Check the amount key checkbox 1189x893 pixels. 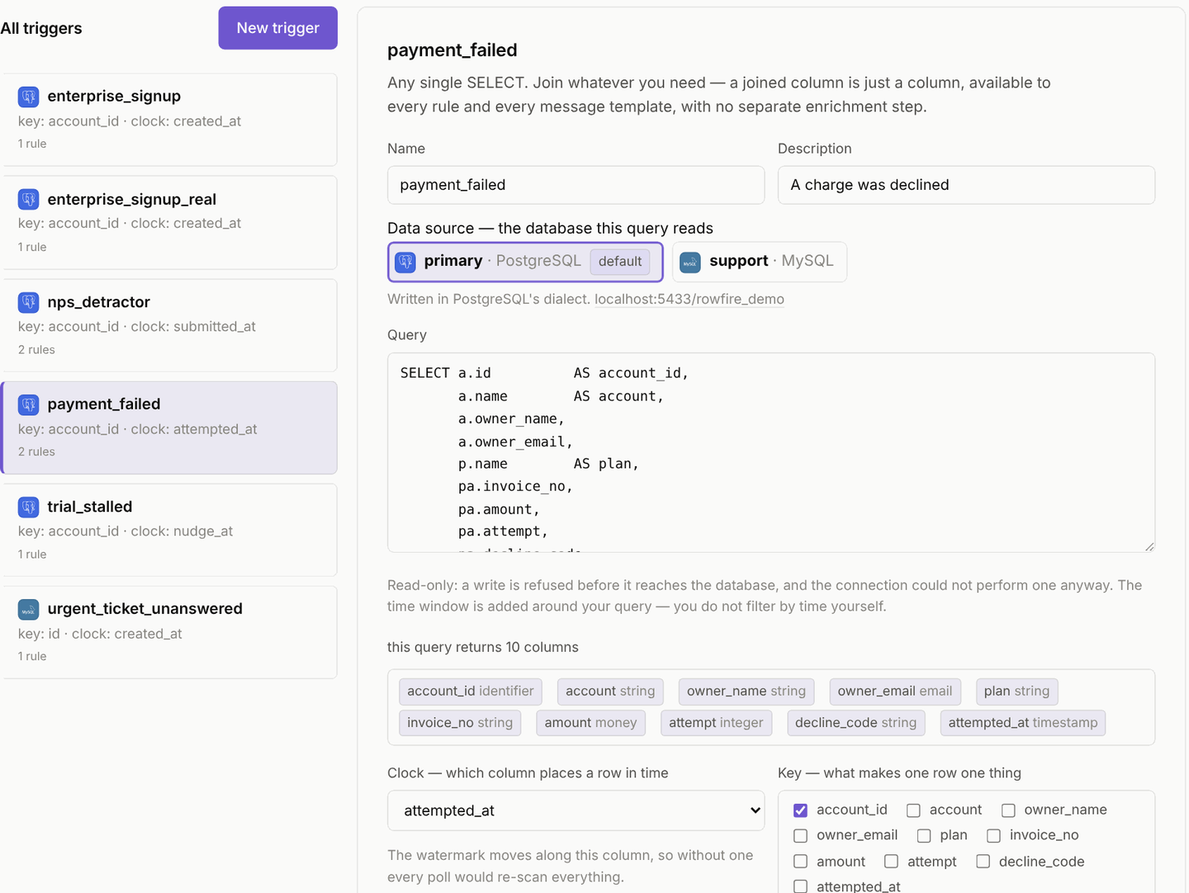[800, 862]
